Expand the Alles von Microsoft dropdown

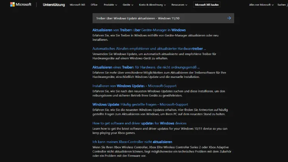point(261,5)
